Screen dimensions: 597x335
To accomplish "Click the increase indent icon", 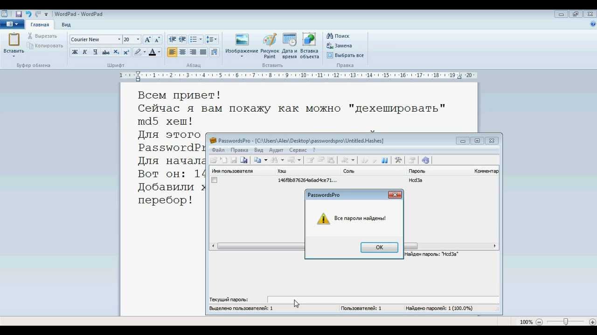I will (x=182, y=40).
